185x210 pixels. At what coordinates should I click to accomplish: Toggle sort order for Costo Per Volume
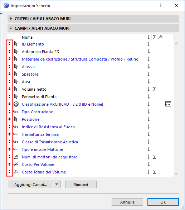click(149, 164)
